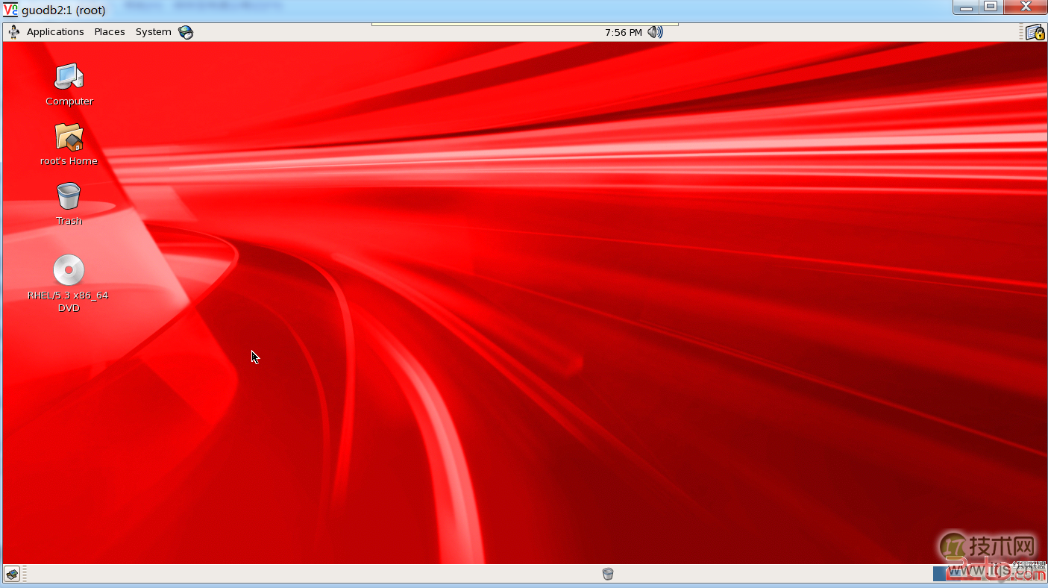Click the Show Desktop button in bottom panel
The width and height of the screenshot is (1048, 588).
[12, 574]
